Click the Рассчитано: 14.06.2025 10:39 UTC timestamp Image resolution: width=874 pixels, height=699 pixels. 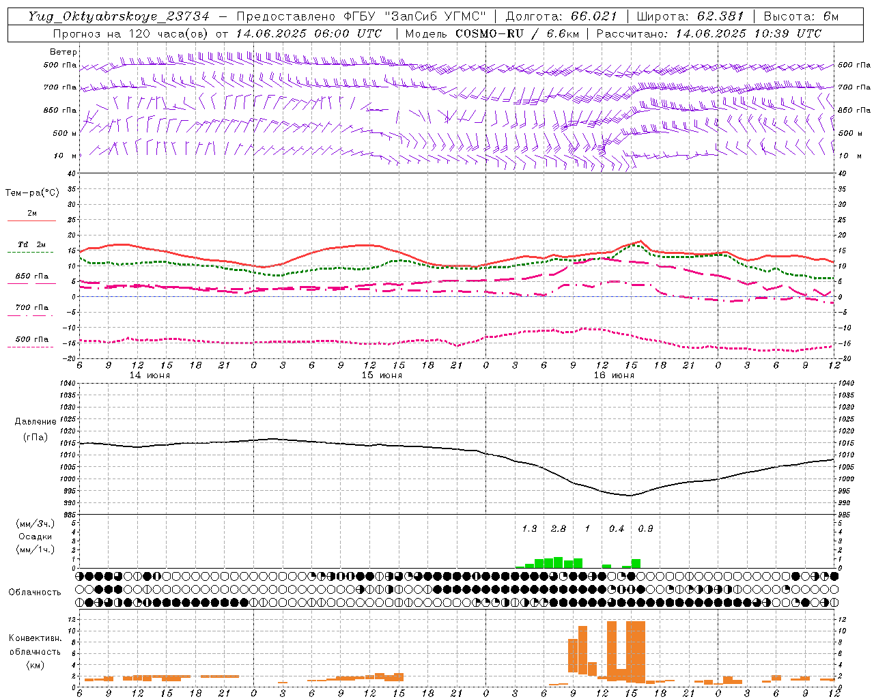(709, 33)
